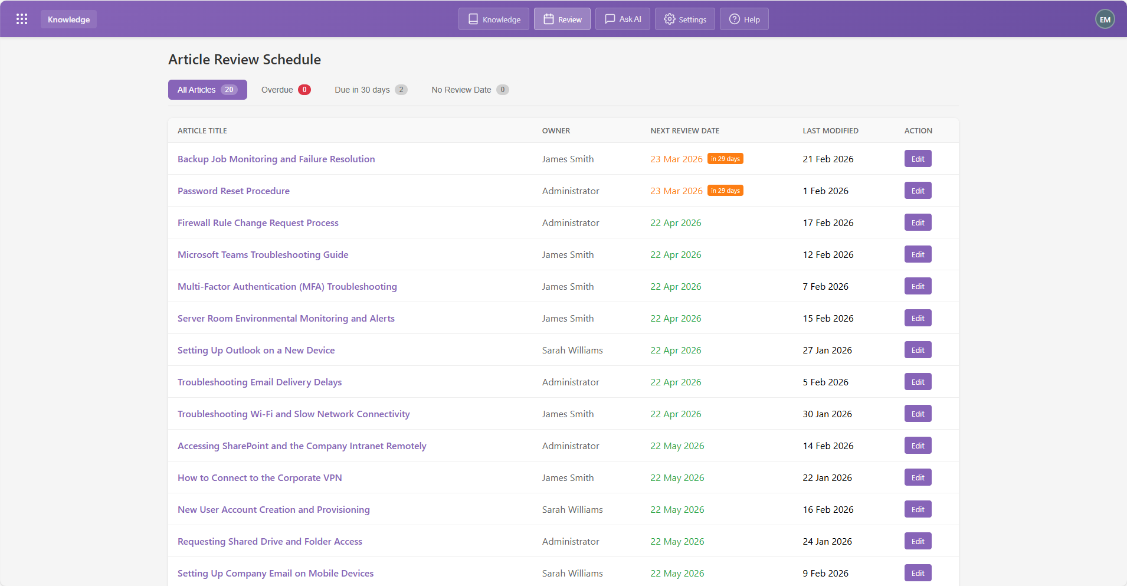Open Microsoft Teams Troubleshooting Guide article
Image resolution: width=1127 pixels, height=586 pixels.
point(263,254)
